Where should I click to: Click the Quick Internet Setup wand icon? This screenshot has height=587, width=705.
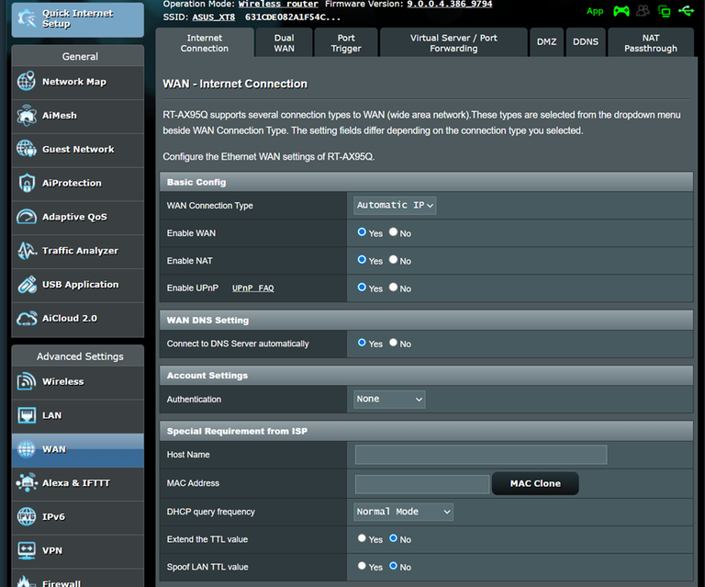click(x=26, y=18)
